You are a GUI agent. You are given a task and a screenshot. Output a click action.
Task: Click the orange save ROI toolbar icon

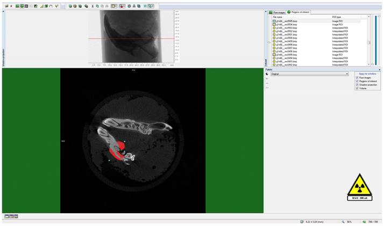click(75, 6)
